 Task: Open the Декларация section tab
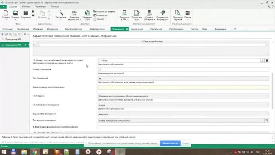[x=220, y=29]
